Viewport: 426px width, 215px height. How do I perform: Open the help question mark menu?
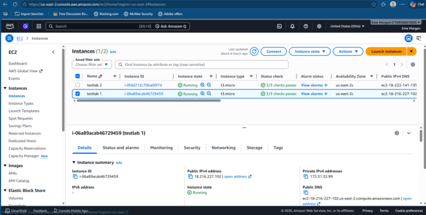306,27
